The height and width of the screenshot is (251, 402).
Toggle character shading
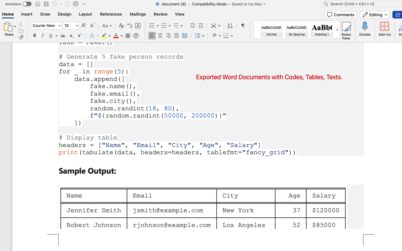coord(128,36)
